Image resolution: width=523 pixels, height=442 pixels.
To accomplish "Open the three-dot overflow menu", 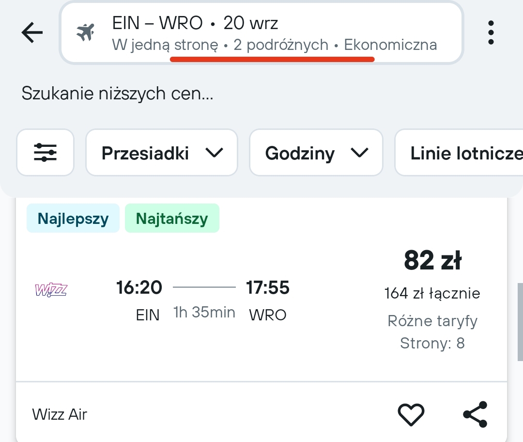I will (x=491, y=32).
